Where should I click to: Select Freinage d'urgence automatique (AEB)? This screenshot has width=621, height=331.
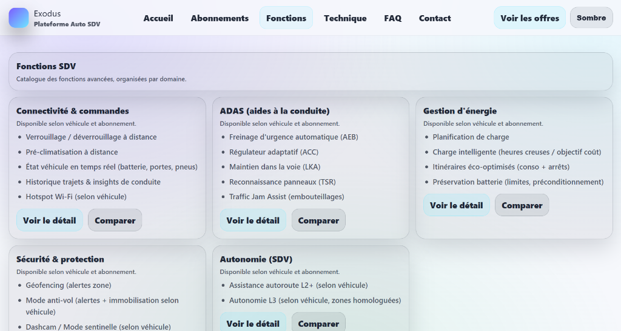(294, 137)
